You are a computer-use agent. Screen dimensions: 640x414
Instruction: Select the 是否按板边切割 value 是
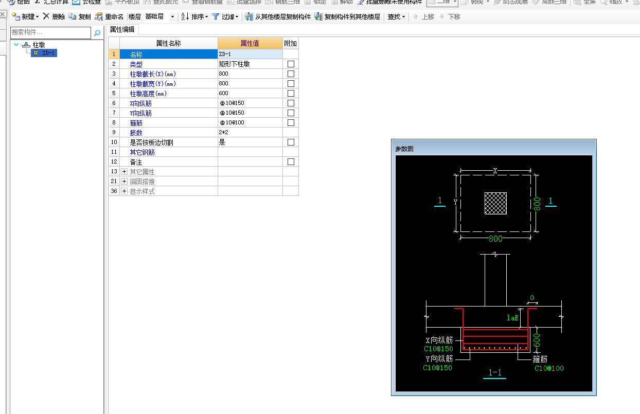pos(250,142)
